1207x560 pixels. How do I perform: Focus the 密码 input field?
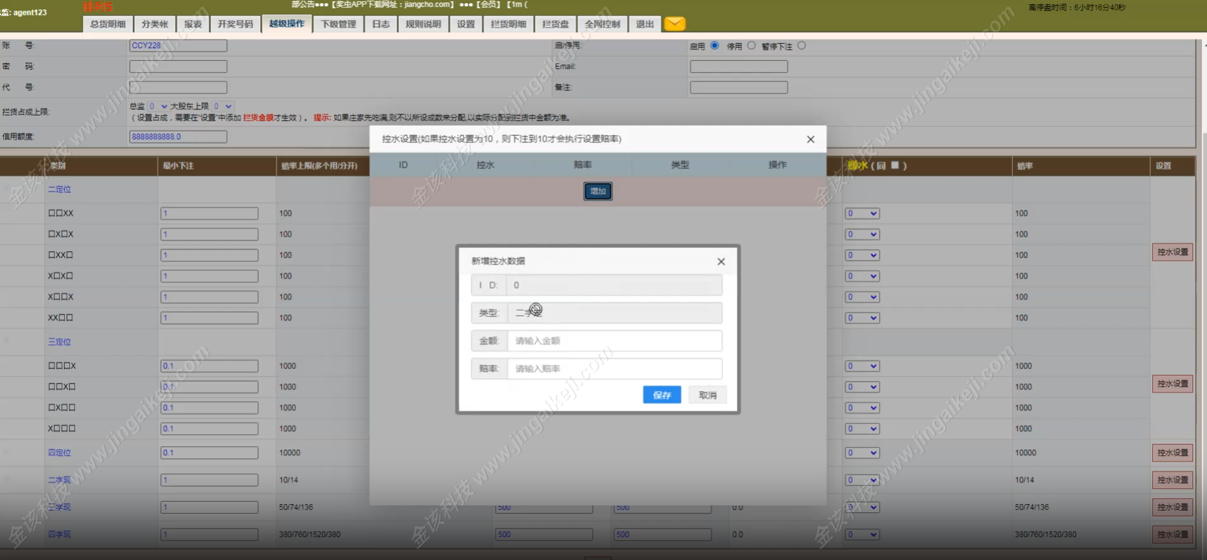(x=178, y=67)
